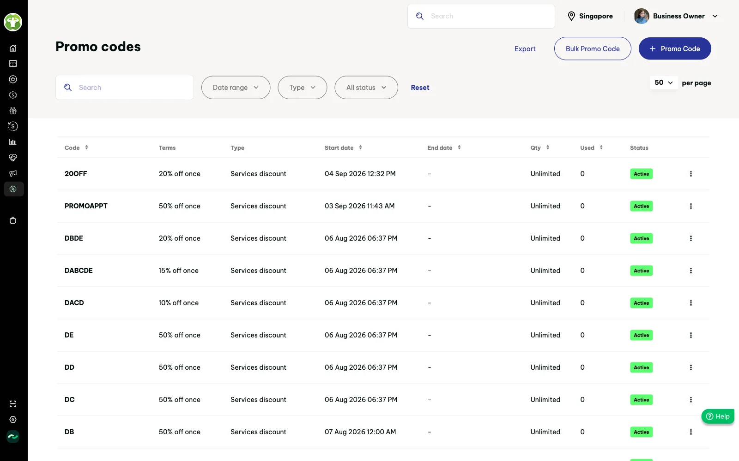Click the 20OFF code name
This screenshot has width=739, height=461.
[76, 174]
